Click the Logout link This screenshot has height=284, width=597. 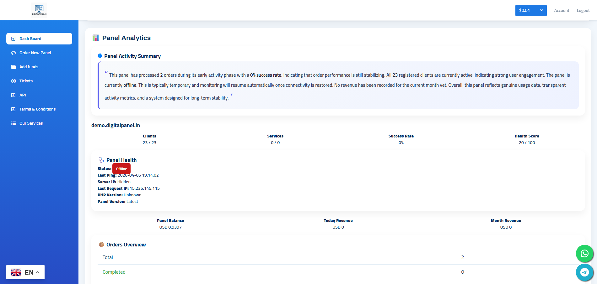coord(583,10)
